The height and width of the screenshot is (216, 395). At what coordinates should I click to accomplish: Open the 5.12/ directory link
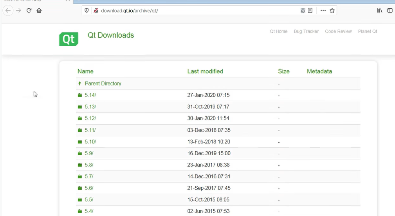pyautogui.click(x=90, y=118)
